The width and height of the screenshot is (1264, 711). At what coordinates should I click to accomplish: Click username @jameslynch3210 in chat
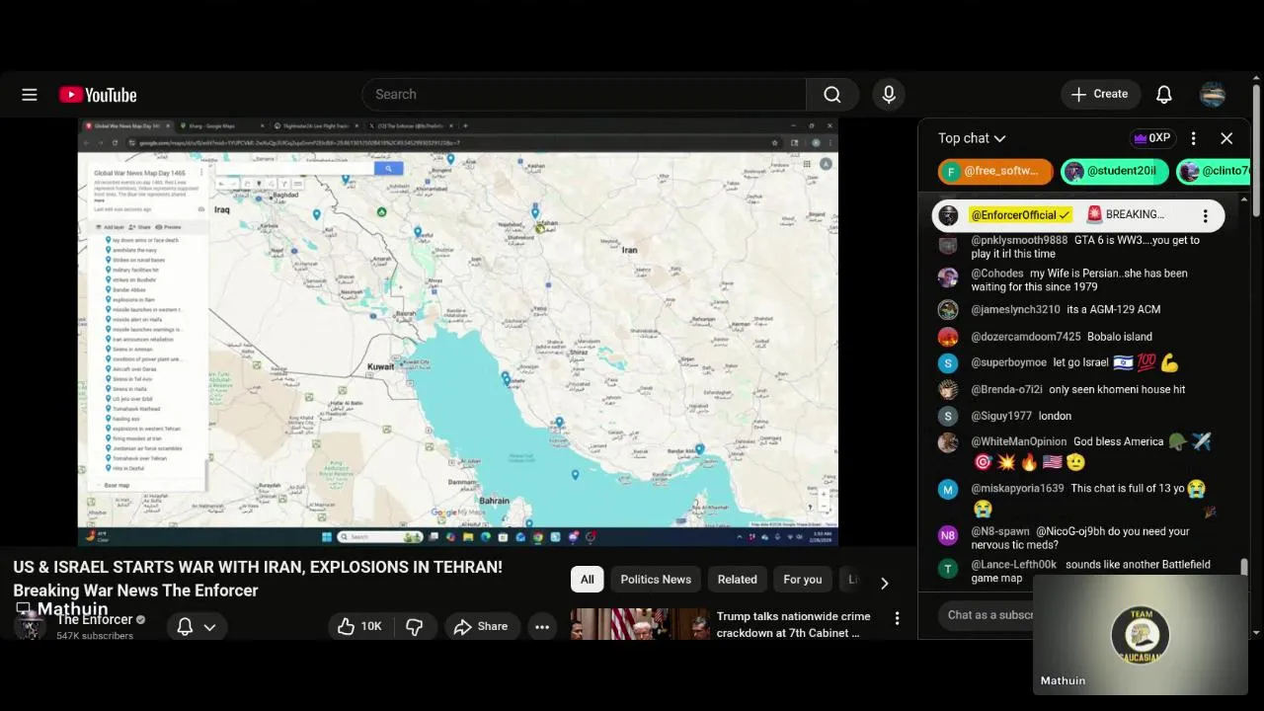(x=1015, y=309)
